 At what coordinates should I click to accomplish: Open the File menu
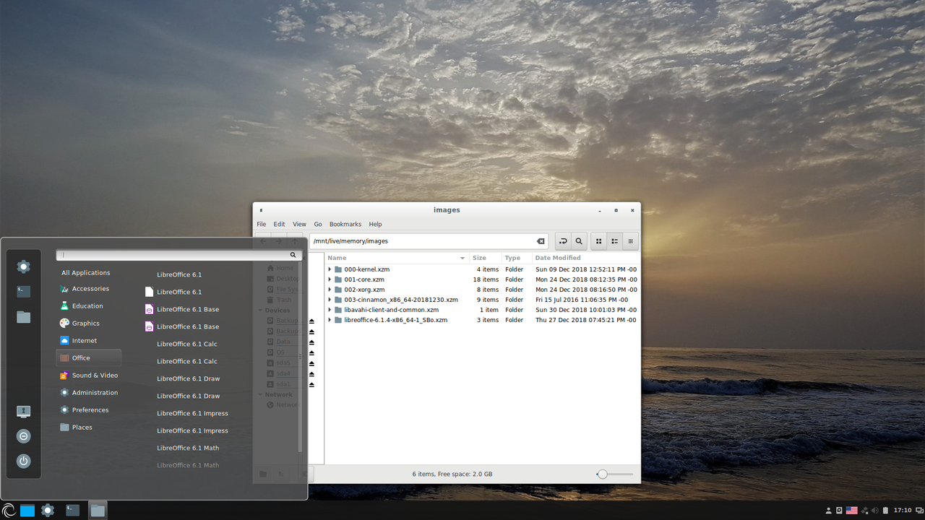tap(261, 224)
